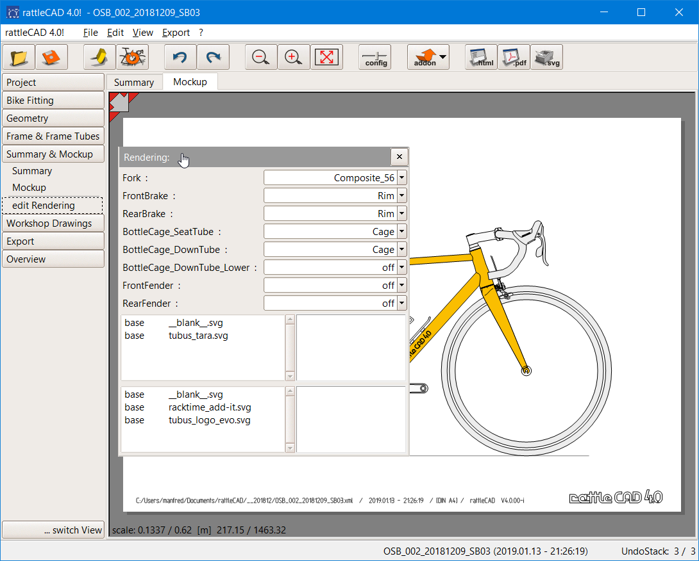Click the yellow pencil toolbar icon
This screenshot has width=699, height=561.
[x=100, y=57]
